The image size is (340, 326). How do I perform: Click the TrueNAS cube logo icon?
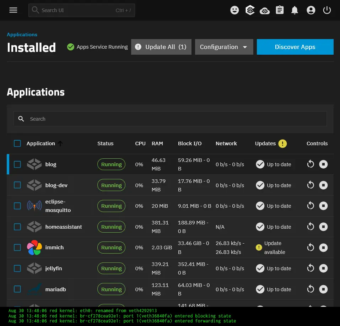pyautogui.click(x=250, y=10)
